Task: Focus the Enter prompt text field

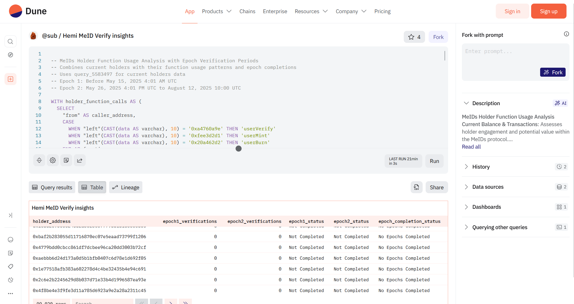Action: [516, 62]
